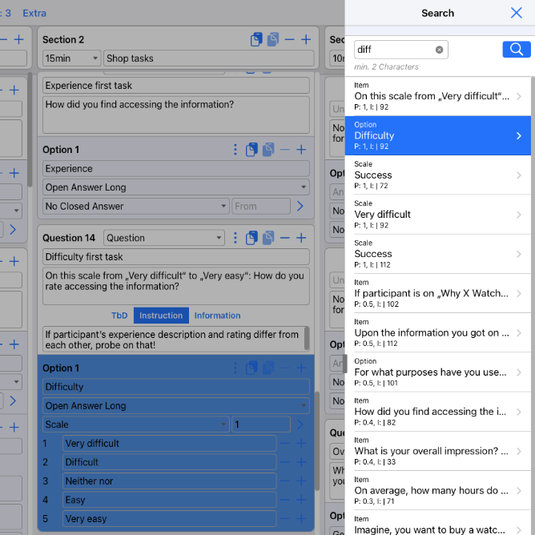The height and width of the screenshot is (535, 535).
Task: Copy the Experience Option 1 with clipboard icon
Action: click(251, 150)
